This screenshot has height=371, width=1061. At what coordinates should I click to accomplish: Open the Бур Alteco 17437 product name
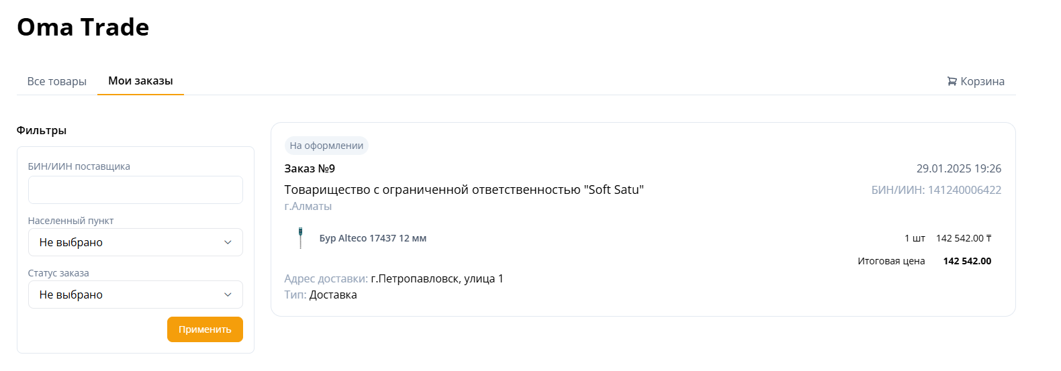[x=373, y=238]
